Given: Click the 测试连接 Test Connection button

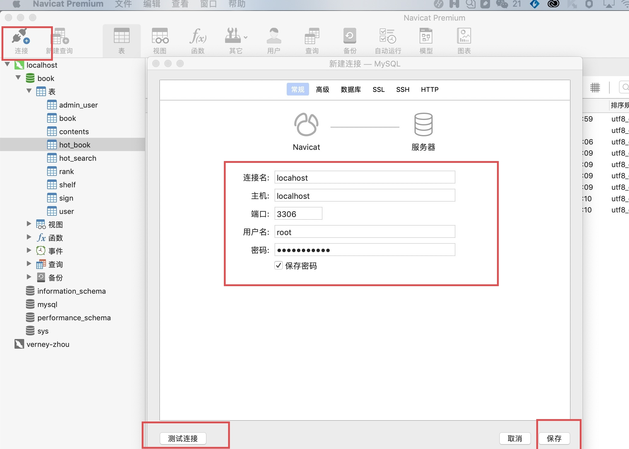Looking at the screenshot, I should (x=183, y=438).
